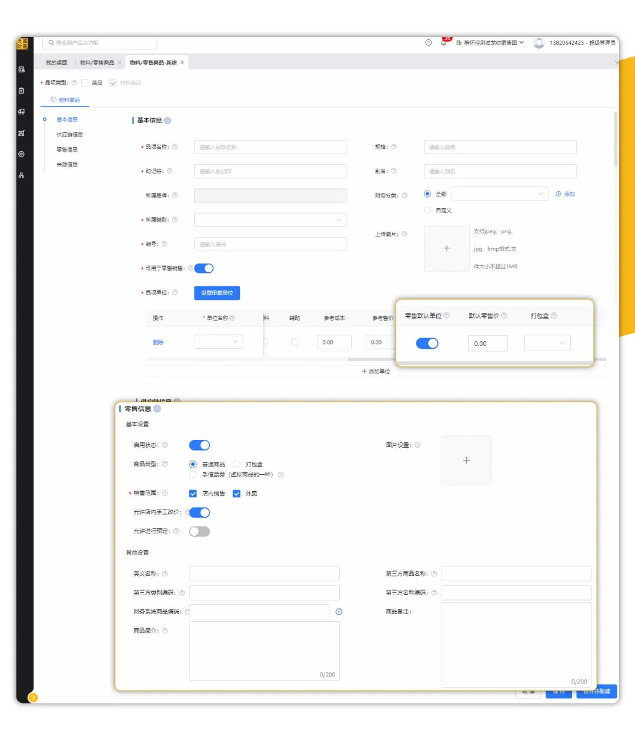The image size is (635, 747).
Task: Toggle the 启用状态 switch
Action: [x=199, y=445]
